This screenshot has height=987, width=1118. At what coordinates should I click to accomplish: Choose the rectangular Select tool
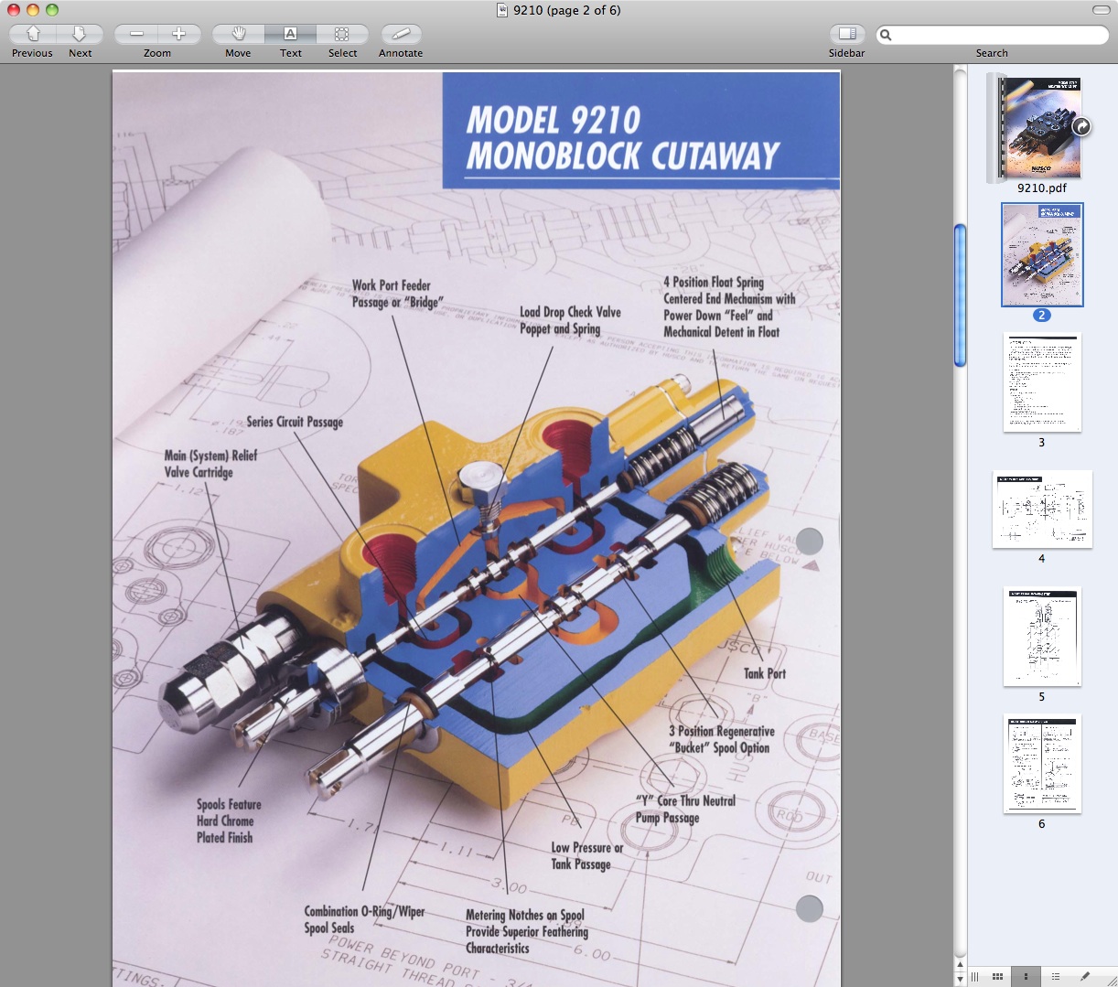point(342,35)
